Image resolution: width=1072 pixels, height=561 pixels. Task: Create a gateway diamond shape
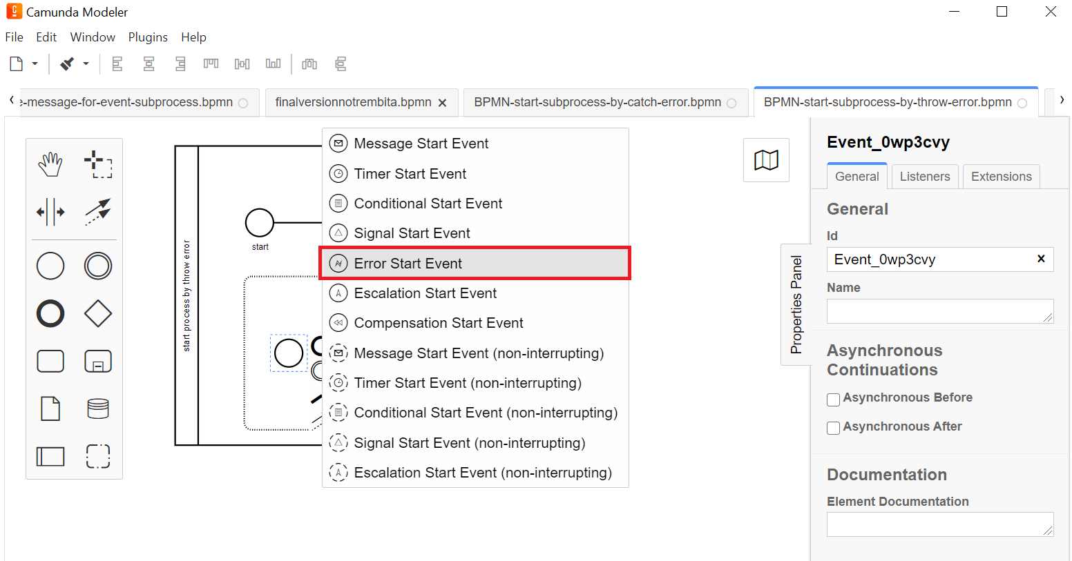(x=98, y=313)
